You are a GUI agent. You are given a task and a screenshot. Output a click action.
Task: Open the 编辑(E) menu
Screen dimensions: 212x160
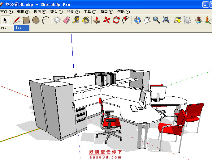[23, 12]
